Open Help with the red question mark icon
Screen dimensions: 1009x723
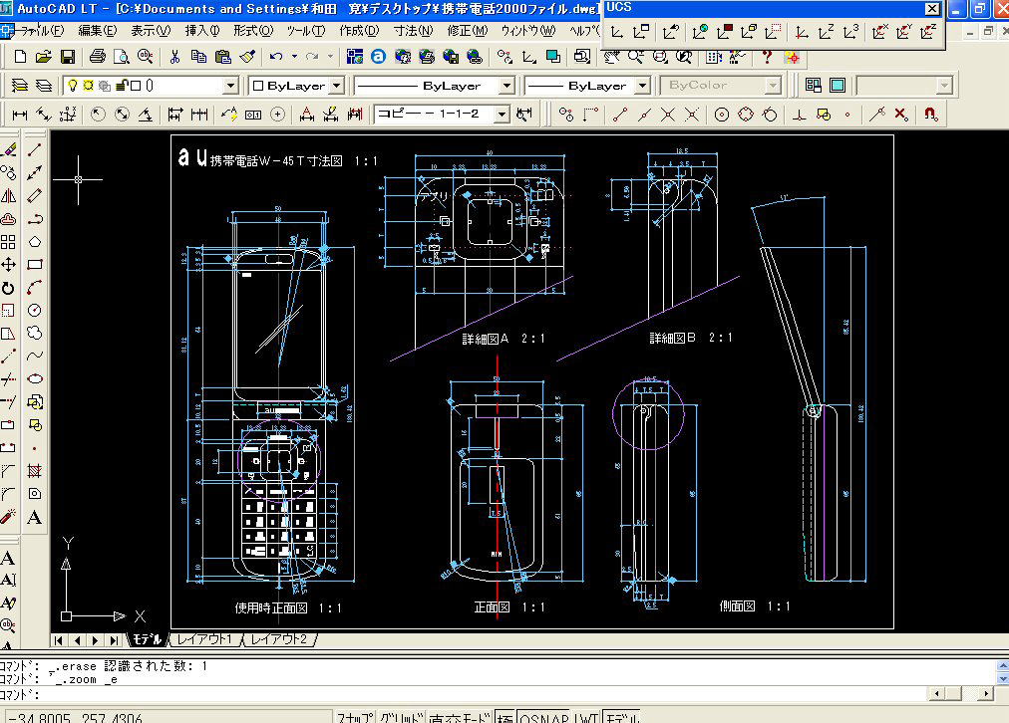767,57
